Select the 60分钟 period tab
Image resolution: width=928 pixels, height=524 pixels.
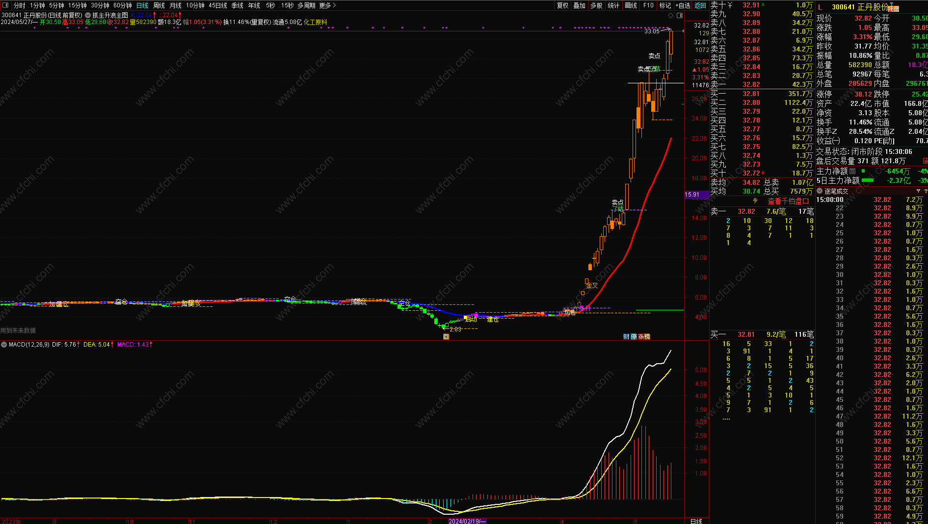click(123, 5)
